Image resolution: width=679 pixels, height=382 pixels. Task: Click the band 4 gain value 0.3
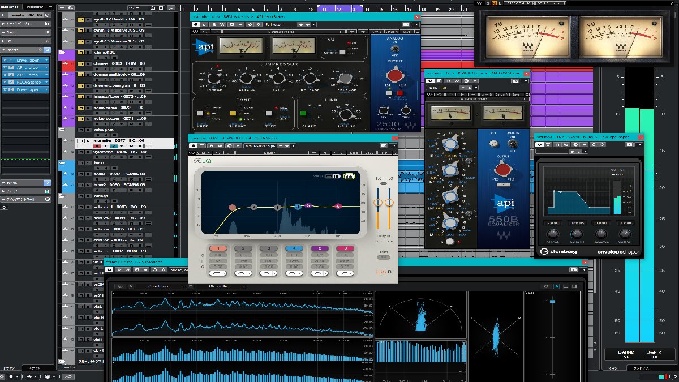tap(294, 255)
